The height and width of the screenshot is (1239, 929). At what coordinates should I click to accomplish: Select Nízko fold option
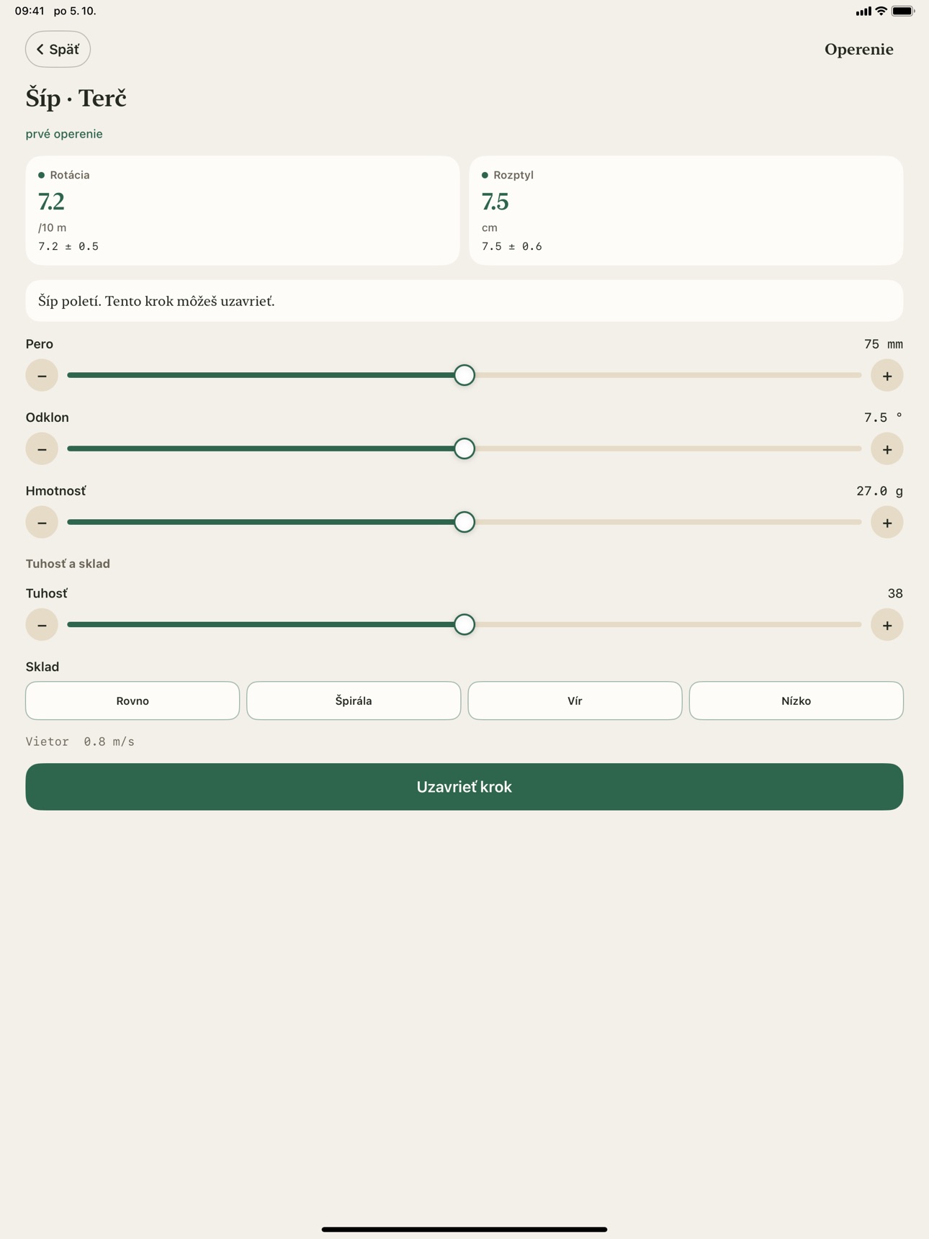[x=796, y=700]
